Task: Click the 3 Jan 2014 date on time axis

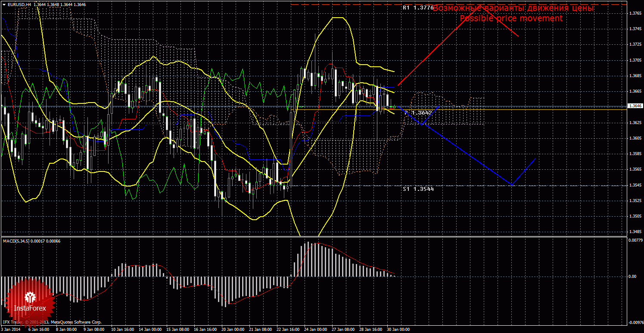Action: (10, 330)
